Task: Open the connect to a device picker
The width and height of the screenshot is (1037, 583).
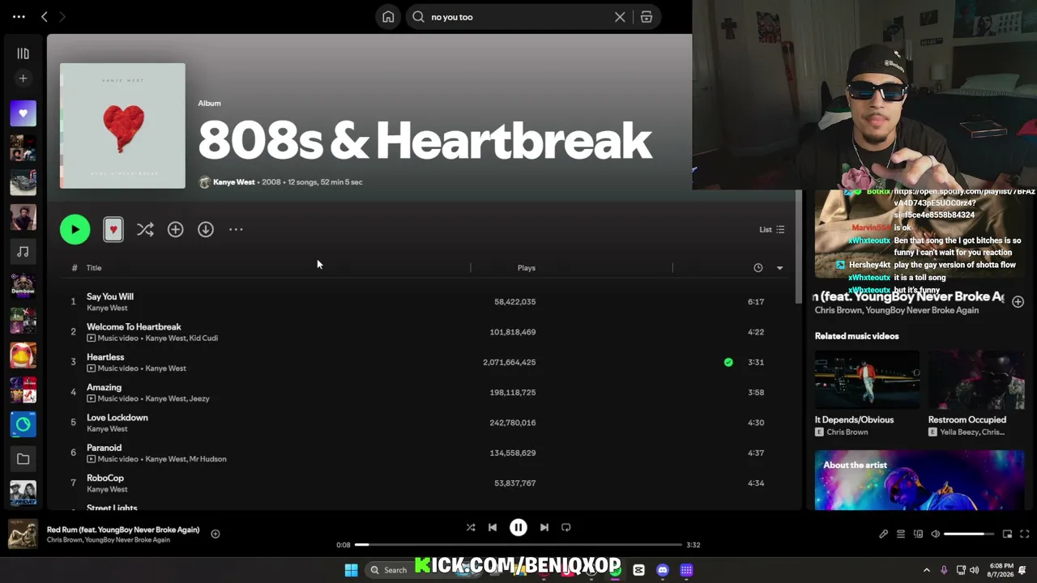Action: tap(919, 534)
